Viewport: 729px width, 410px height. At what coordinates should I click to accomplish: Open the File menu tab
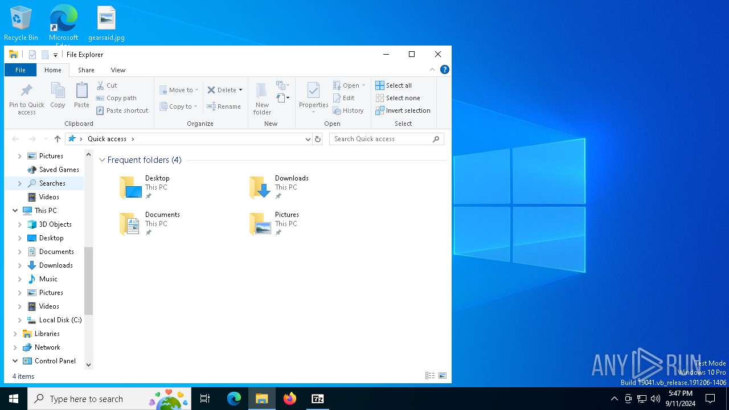(x=21, y=70)
